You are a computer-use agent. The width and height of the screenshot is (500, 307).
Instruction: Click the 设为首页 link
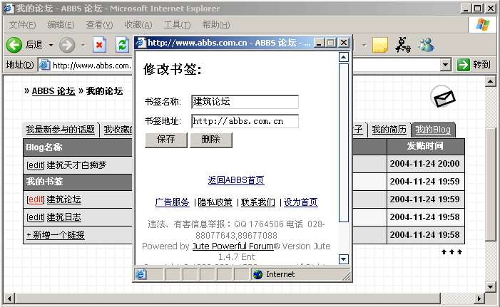coord(301,202)
